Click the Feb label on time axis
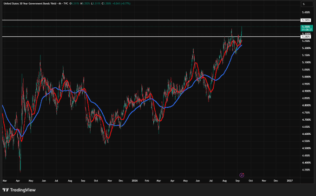This screenshot has height=196, width=316. pos(147,181)
